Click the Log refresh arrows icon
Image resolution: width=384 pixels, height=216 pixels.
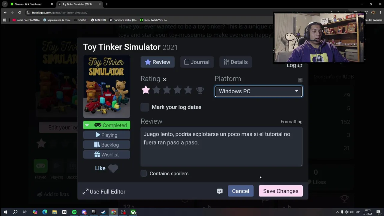coord(300,65)
